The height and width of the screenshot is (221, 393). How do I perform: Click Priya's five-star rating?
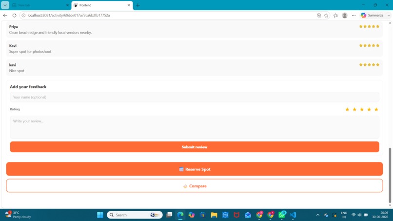[369, 26]
